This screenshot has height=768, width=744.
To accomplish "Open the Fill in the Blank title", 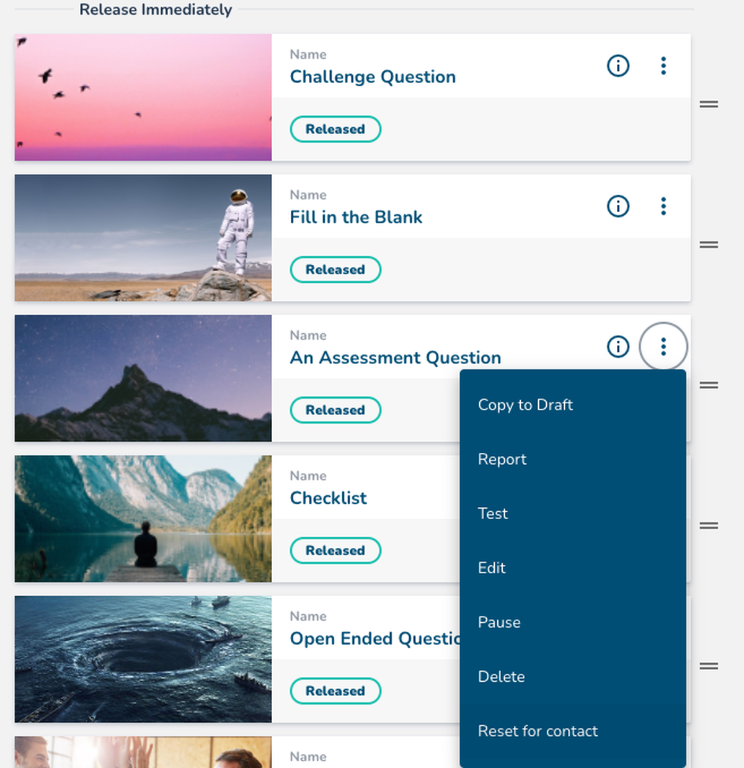I will [x=356, y=217].
